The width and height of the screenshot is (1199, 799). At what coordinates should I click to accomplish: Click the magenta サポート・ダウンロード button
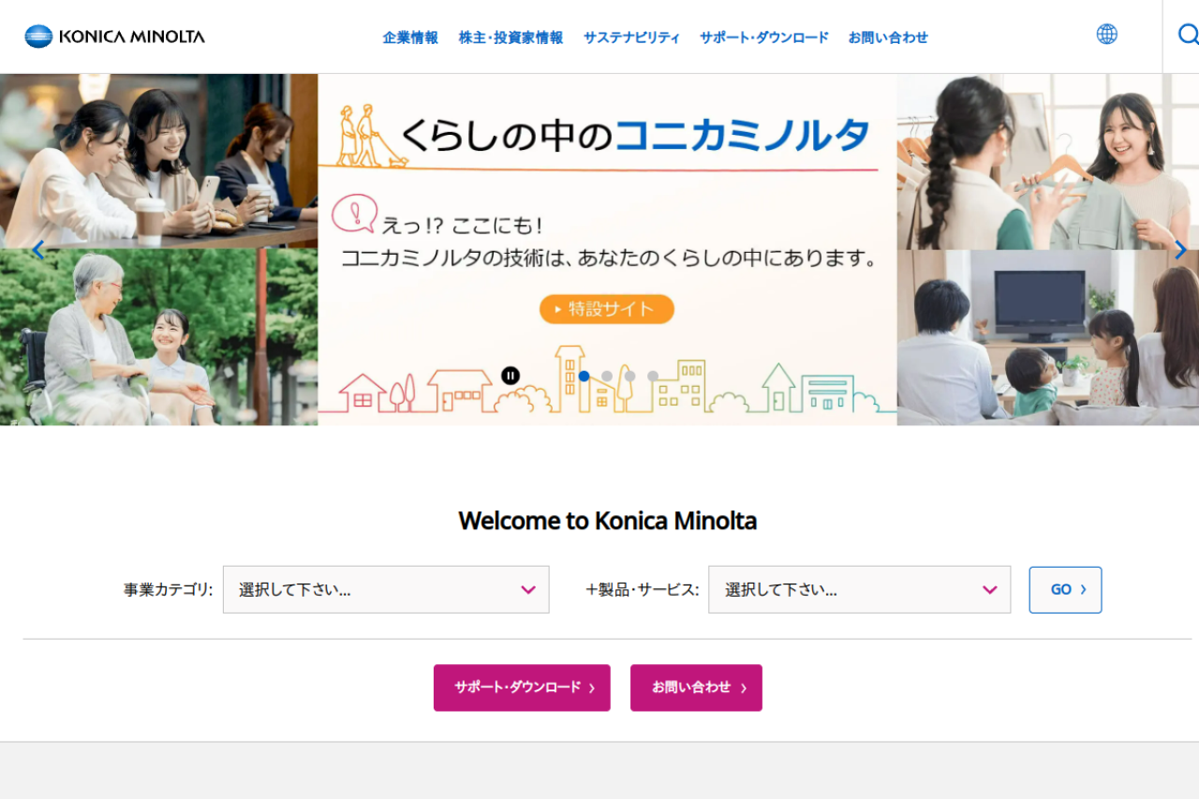point(522,688)
